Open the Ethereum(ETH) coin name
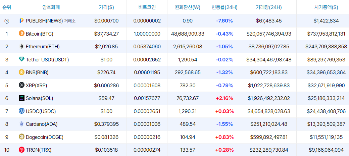The image size is (349, 156). pyautogui.click(x=43, y=47)
